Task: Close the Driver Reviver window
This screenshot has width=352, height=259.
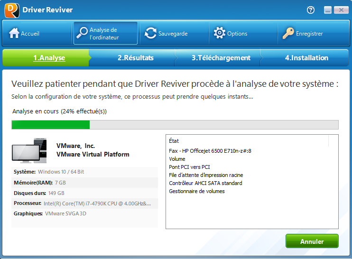Action: pyautogui.click(x=341, y=10)
